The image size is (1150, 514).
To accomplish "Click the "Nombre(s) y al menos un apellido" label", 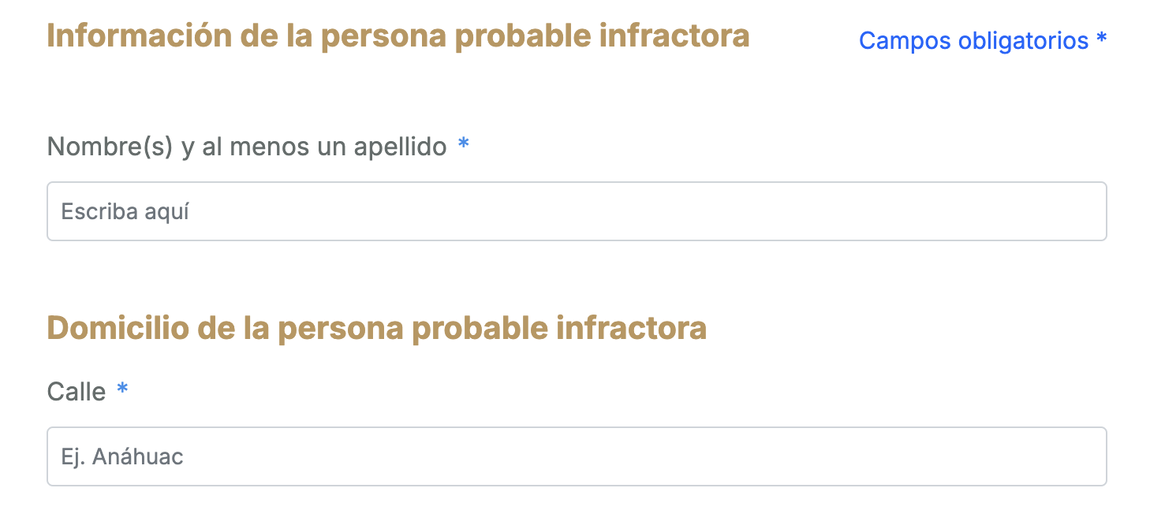I will point(247,146).
